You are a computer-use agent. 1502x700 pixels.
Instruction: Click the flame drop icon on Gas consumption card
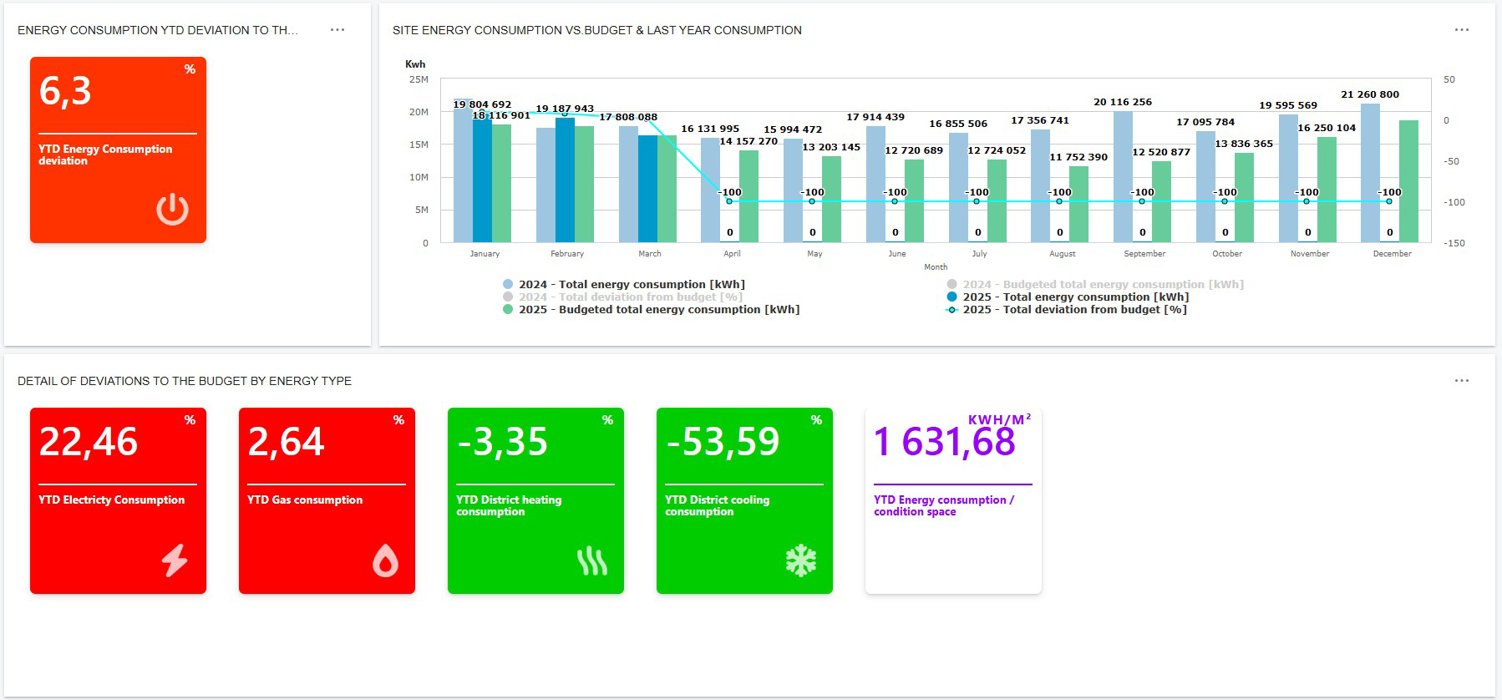(x=385, y=561)
